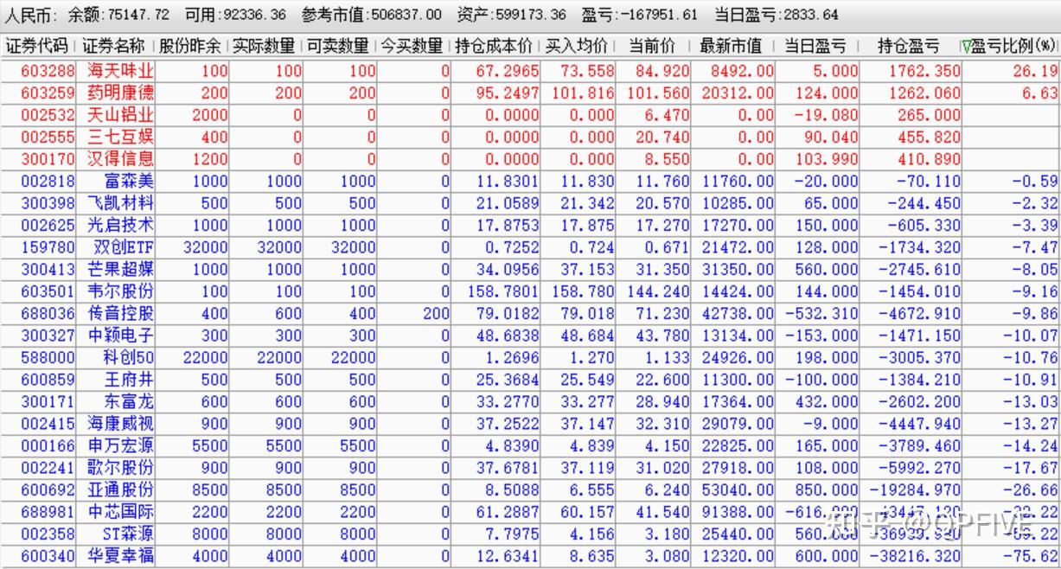The height and width of the screenshot is (569, 1061).
Task: Select the 申万宏源 stock row
Action: pos(530,446)
